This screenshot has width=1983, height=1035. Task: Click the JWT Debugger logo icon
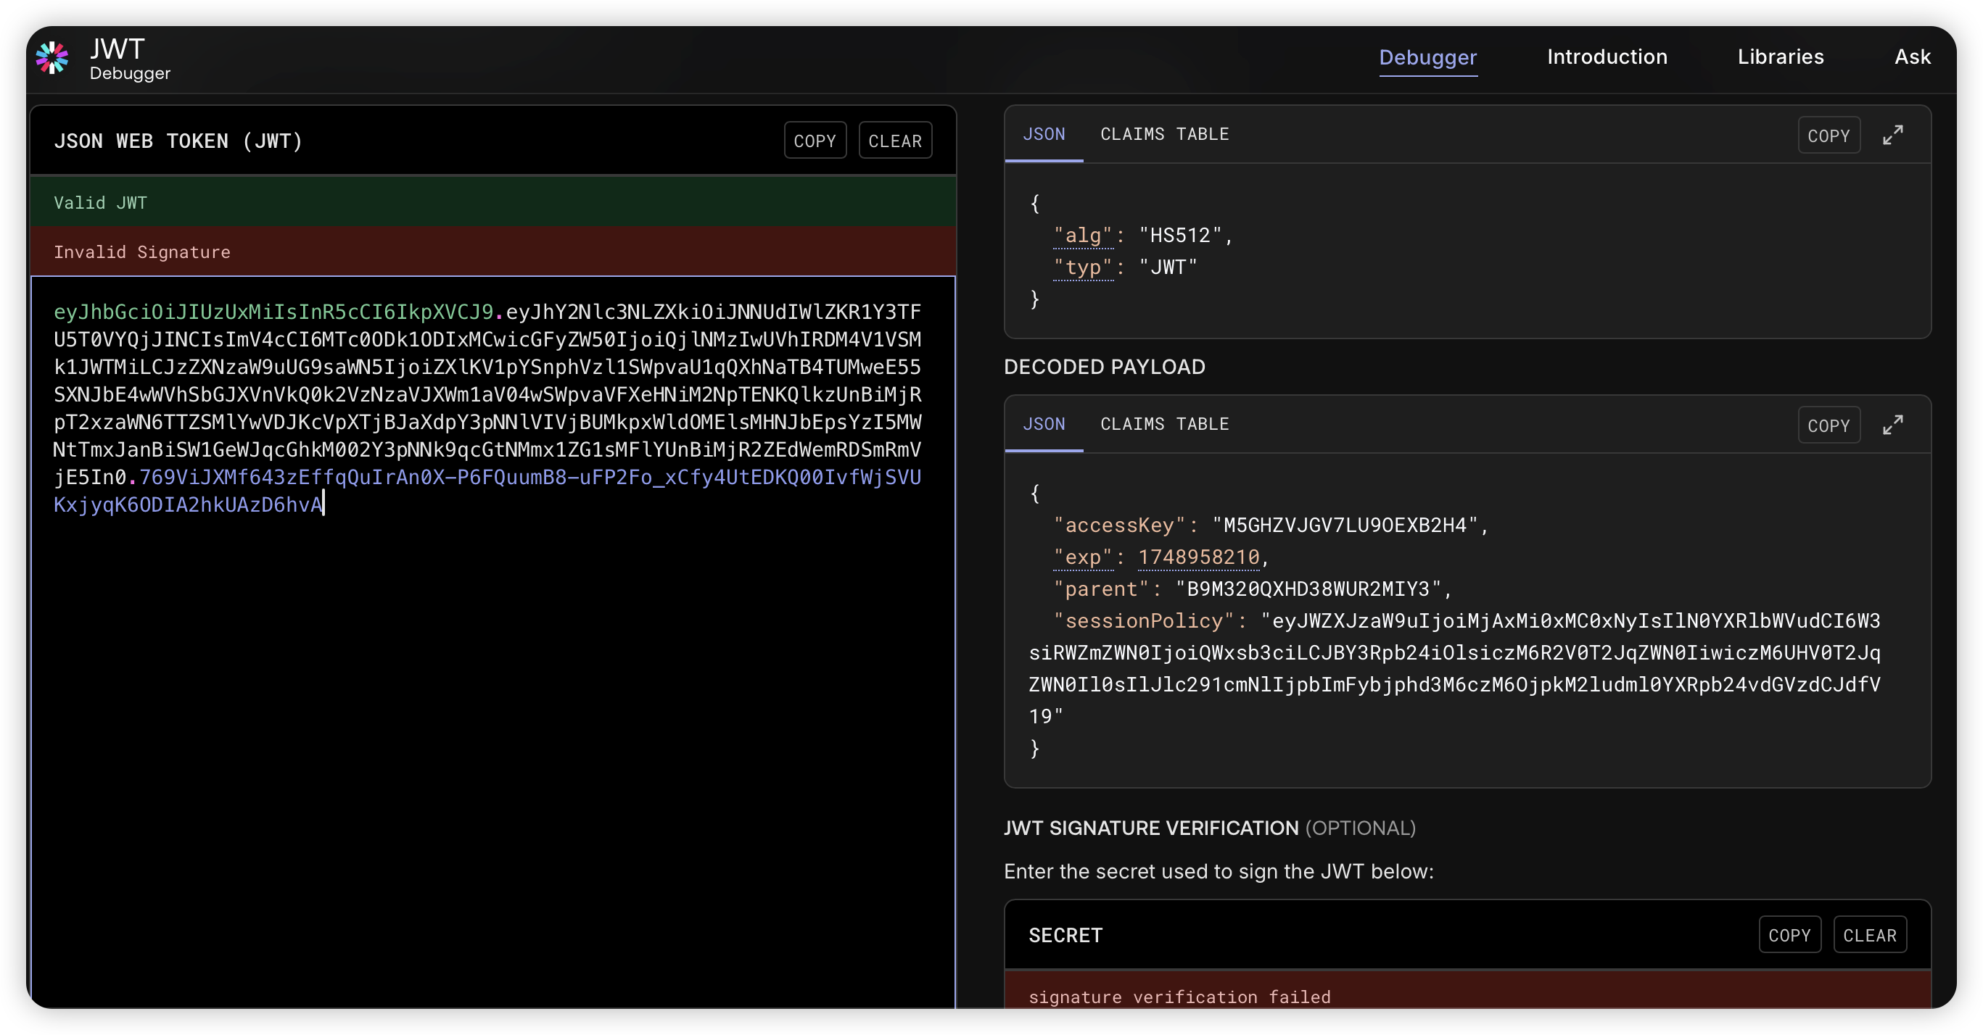click(x=52, y=58)
